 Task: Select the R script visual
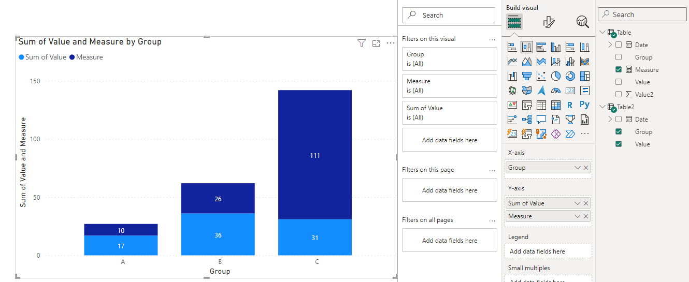[x=570, y=105]
